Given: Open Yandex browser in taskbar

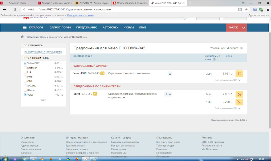Looking at the screenshot, I should pos(86,159).
